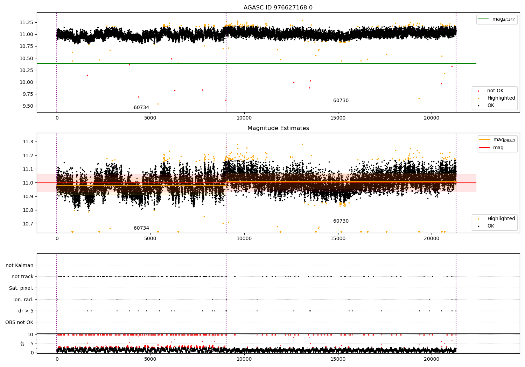Click the 10.25 y-axis tick label

click(x=26, y=70)
